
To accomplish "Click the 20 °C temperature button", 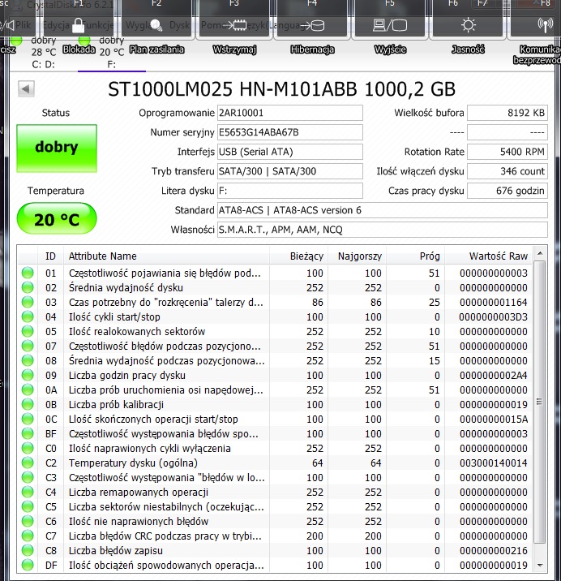I will click(x=57, y=219).
